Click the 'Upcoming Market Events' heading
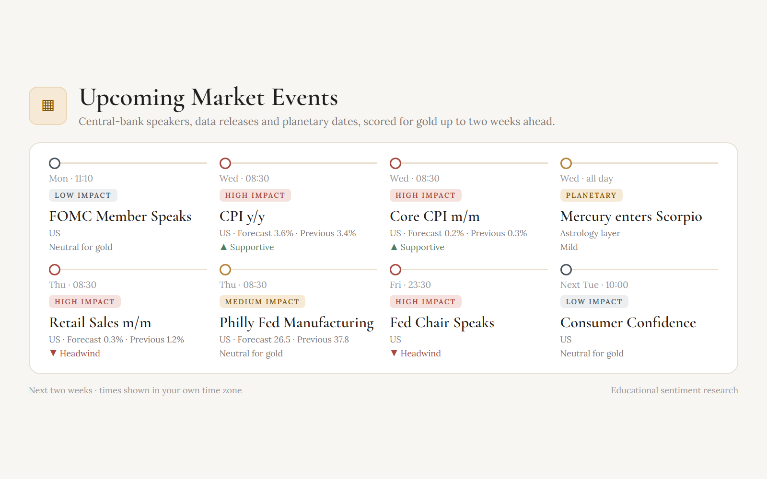767x479 pixels. pos(209,98)
